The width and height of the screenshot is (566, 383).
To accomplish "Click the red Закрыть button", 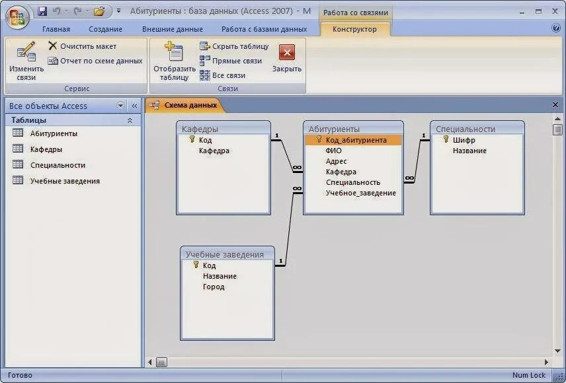I will pos(287,57).
